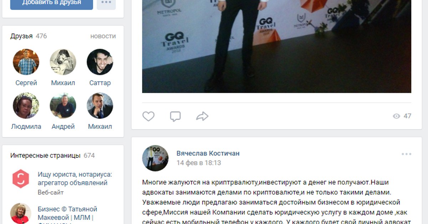This screenshot has height=224, width=428.
Task: Open Людмила's friend avatar
Action: [26, 106]
